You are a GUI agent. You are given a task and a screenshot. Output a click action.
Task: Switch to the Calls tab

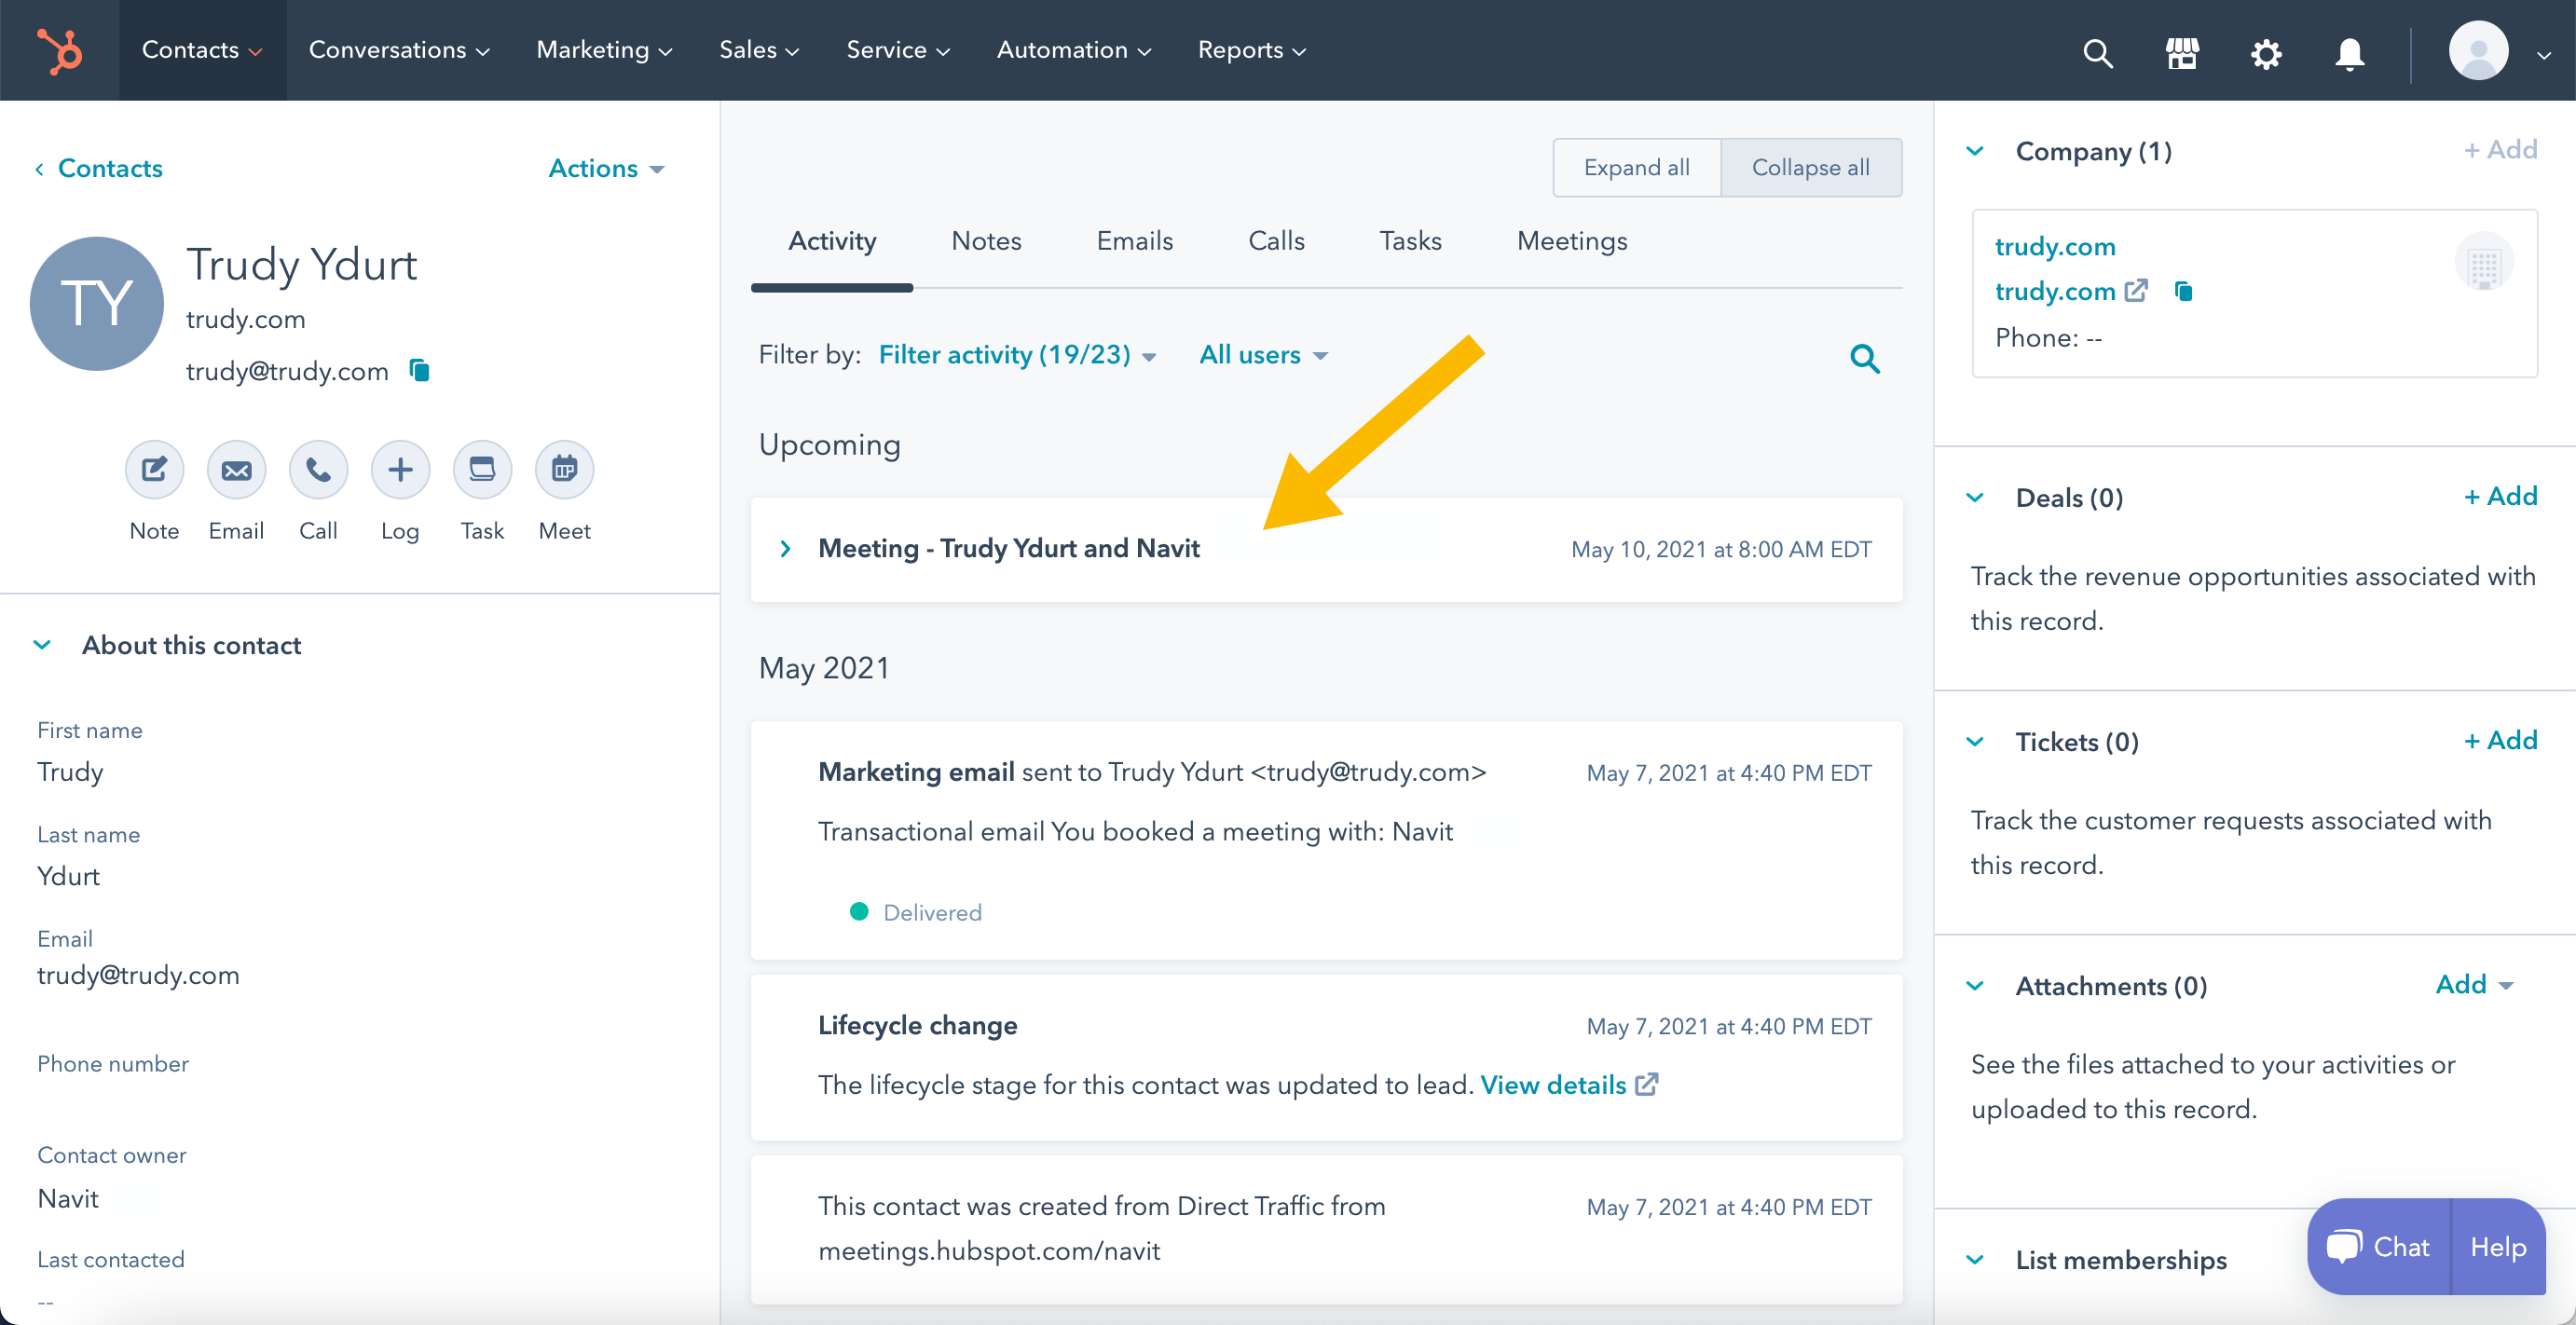click(1276, 241)
